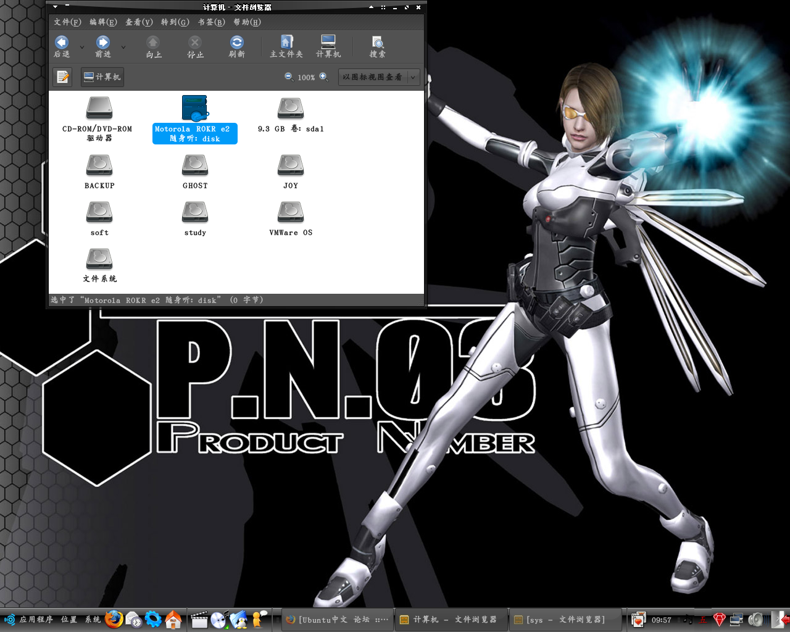
Task: Select the VMWare OS drive icon
Action: point(291,212)
